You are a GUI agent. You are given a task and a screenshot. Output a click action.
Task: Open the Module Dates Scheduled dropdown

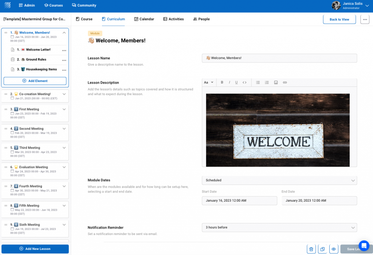(279, 180)
